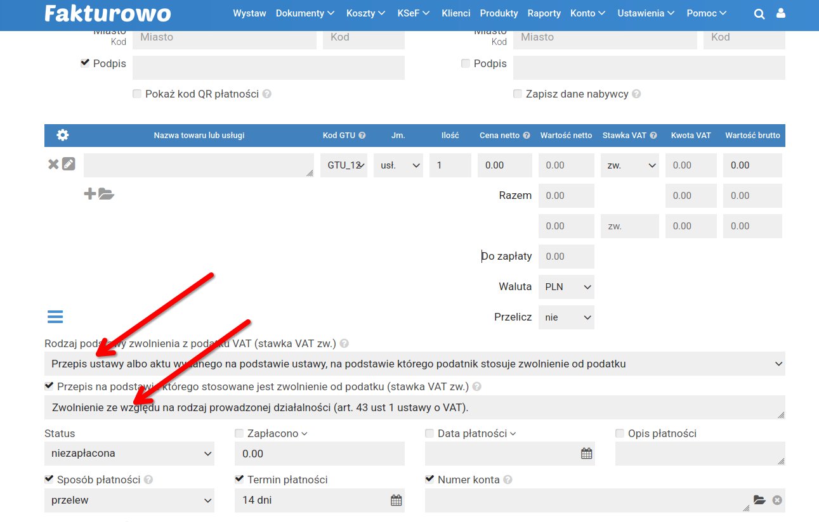
Task: Open the Dokumenty menu
Action: pos(305,13)
